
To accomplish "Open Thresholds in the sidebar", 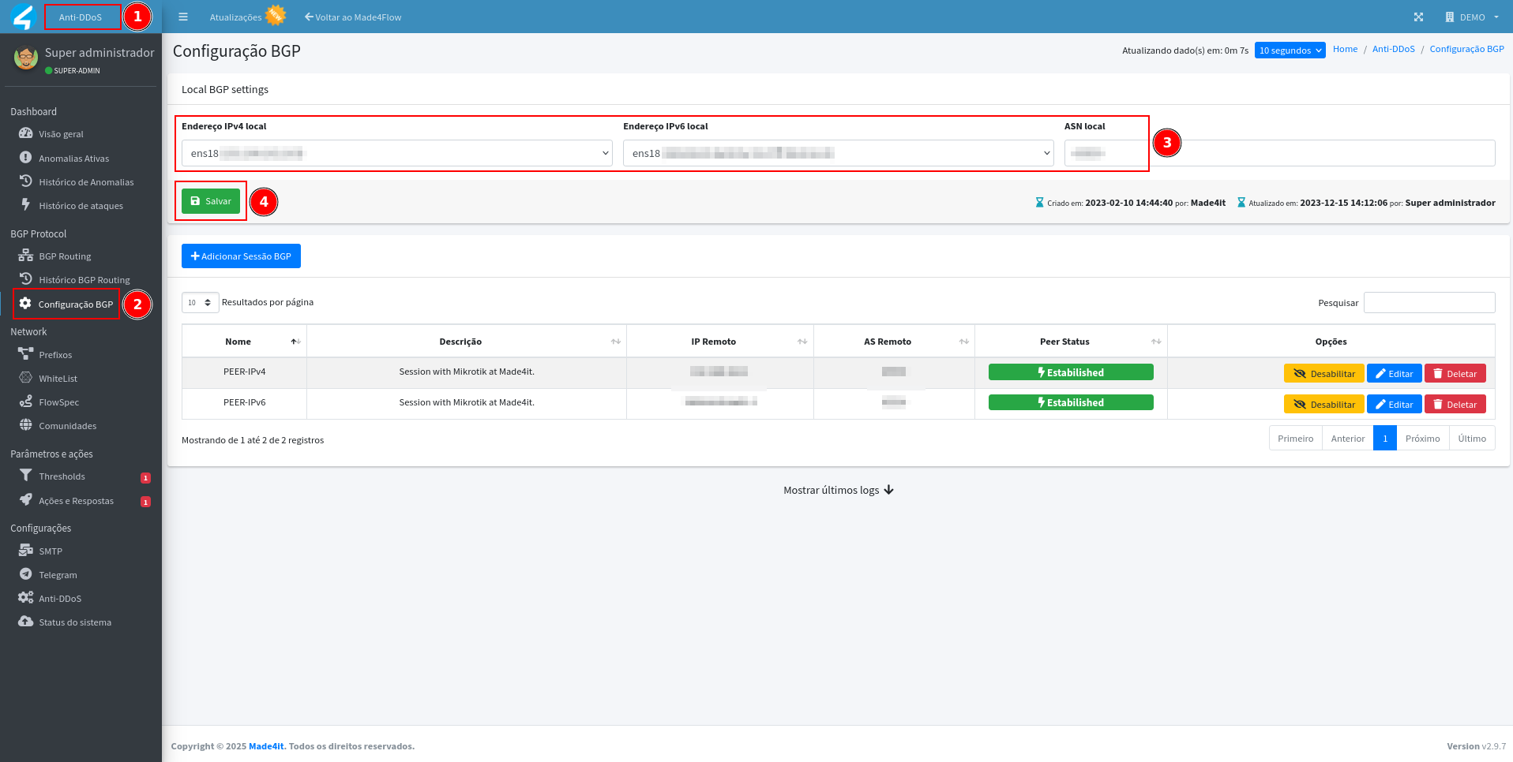I will click(x=62, y=476).
